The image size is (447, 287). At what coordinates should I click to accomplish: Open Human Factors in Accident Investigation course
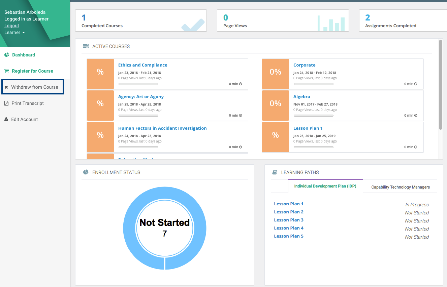pyautogui.click(x=162, y=128)
